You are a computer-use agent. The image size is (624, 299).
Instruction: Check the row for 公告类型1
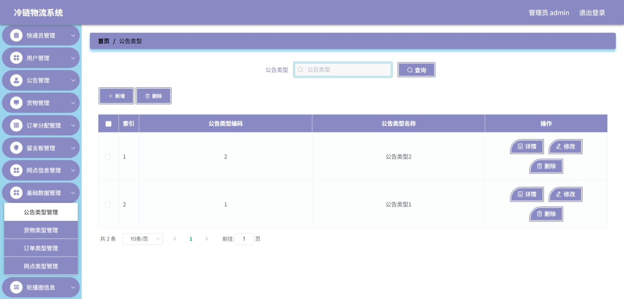(108, 204)
